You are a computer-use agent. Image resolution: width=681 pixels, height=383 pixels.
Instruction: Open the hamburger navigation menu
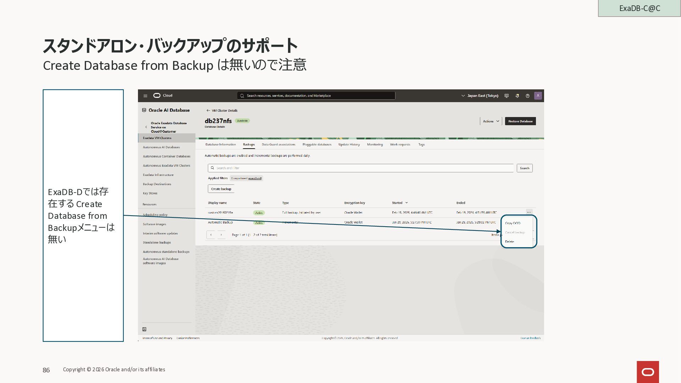coord(145,96)
